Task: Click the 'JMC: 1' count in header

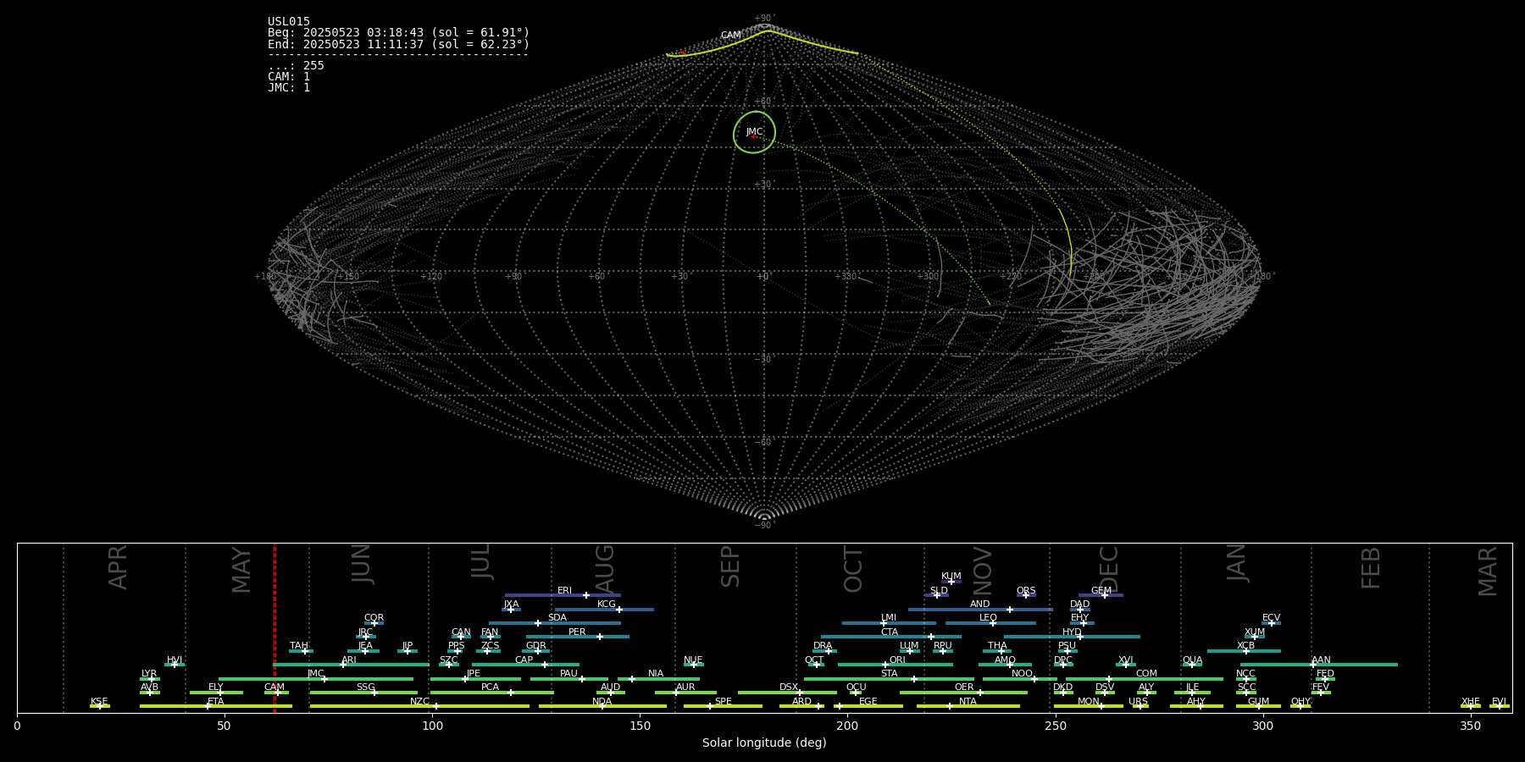Action: pos(289,87)
